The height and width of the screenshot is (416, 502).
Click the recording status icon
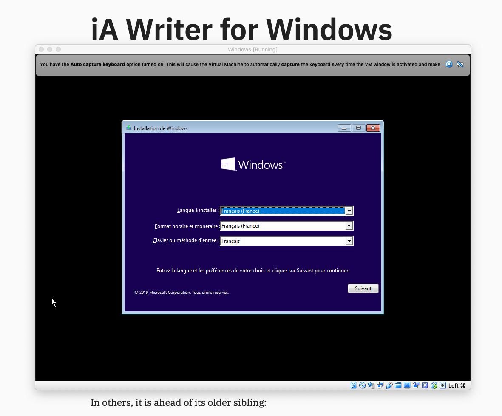pyautogui.click(x=416, y=385)
